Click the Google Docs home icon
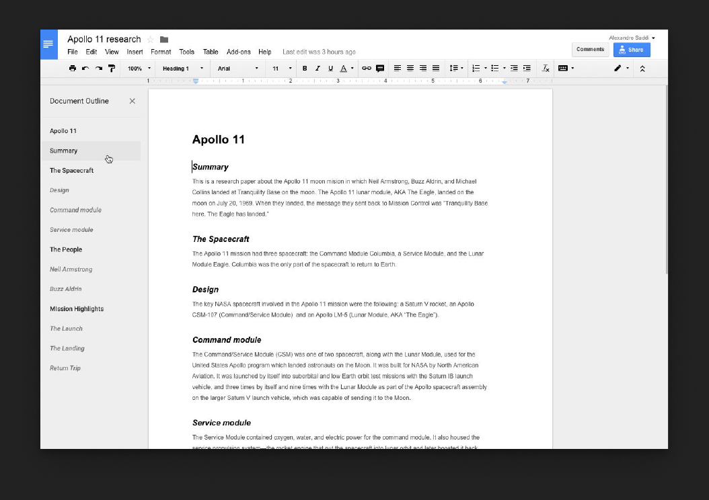This screenshot has height=500, width=709. coord(49,44)
